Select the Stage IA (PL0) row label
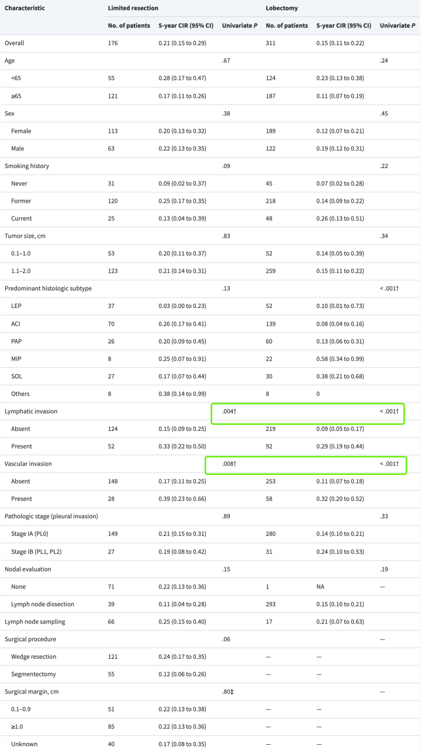 coord(33,534)
